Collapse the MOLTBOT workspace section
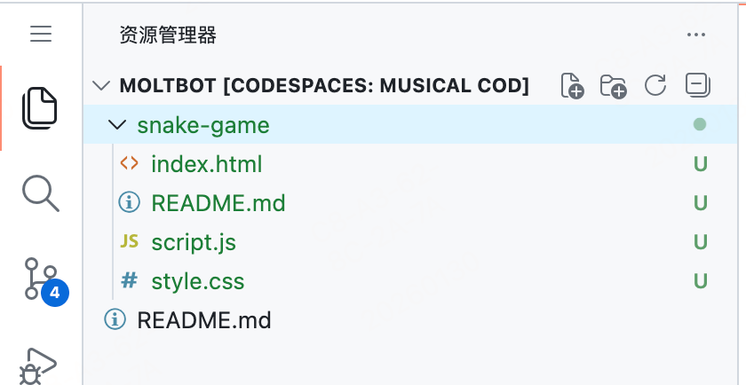The height and width of the screenshot is (385, 746). tap(101, 86)
